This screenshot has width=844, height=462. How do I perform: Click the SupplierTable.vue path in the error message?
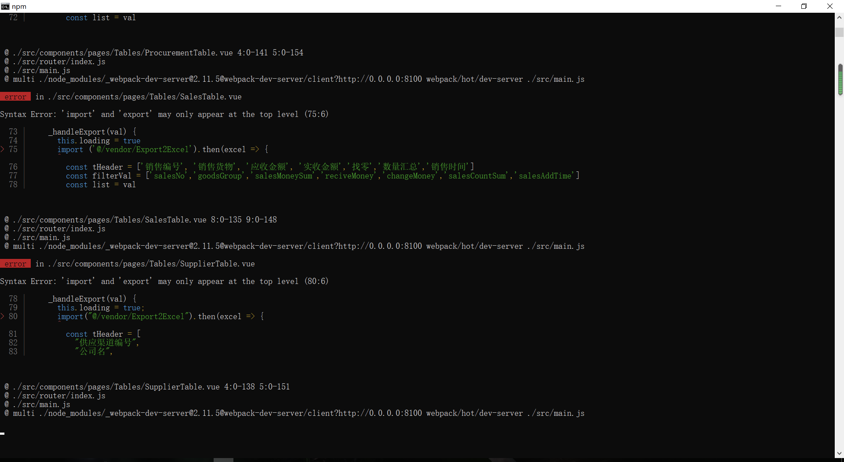[x=152, y=264]
